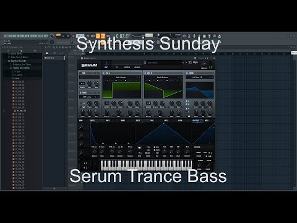Image resolution: width=297 pixels, height=223 pixels.
Task: Expand the Equinox Sounds folder in browser
Action: tap(17, 61)
